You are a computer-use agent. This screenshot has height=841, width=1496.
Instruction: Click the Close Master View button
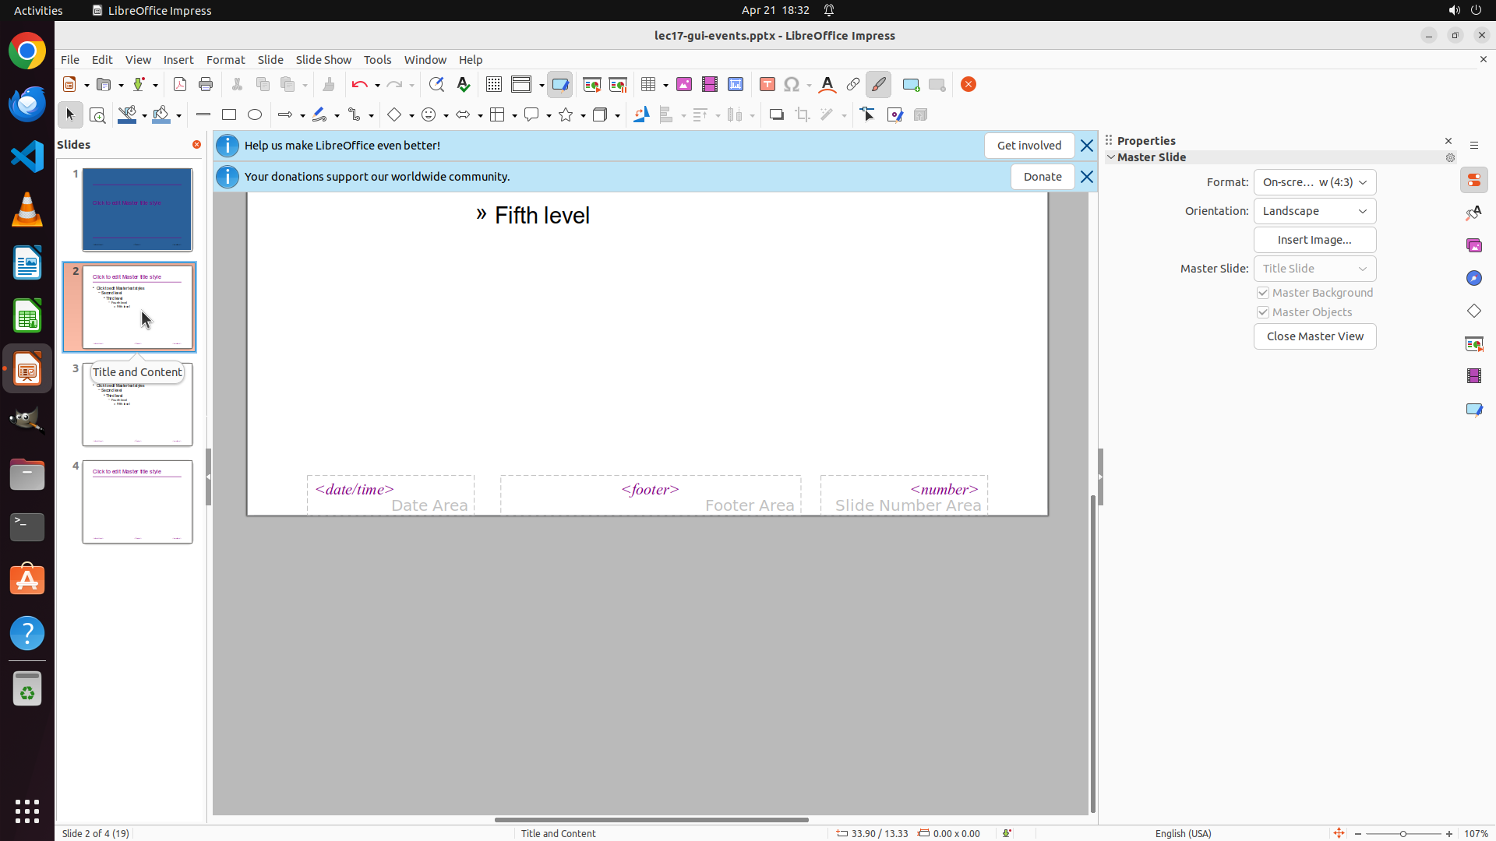(x=1314, y=336)
